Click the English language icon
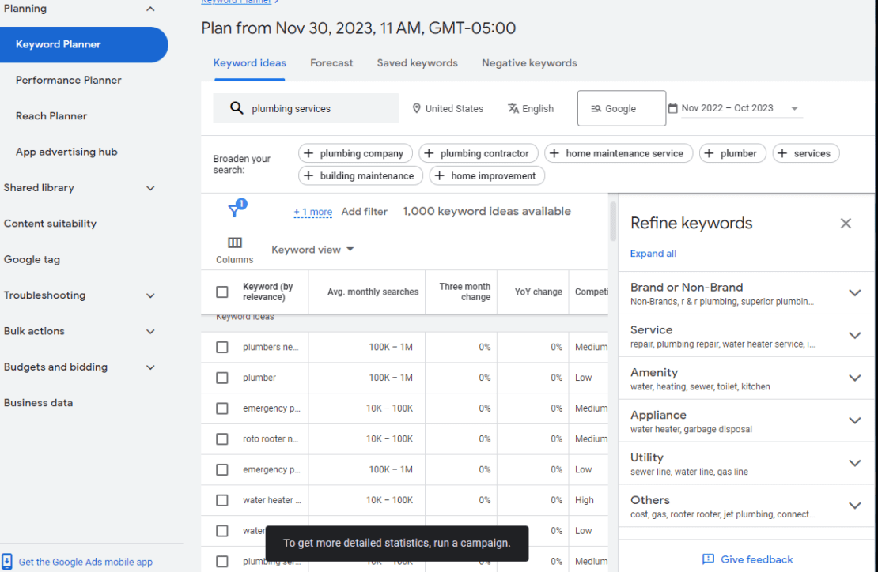This screenshot has width=878, height=572. (x=511, y=108)
